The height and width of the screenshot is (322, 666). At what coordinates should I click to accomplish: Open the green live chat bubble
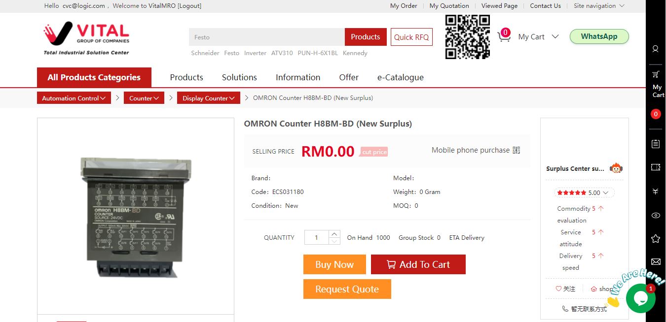pos(640,298)
